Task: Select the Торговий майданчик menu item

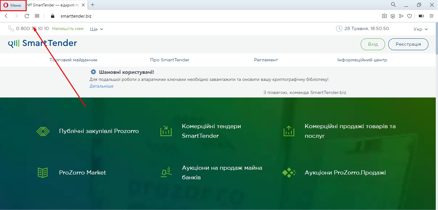Action: (73, 60)
